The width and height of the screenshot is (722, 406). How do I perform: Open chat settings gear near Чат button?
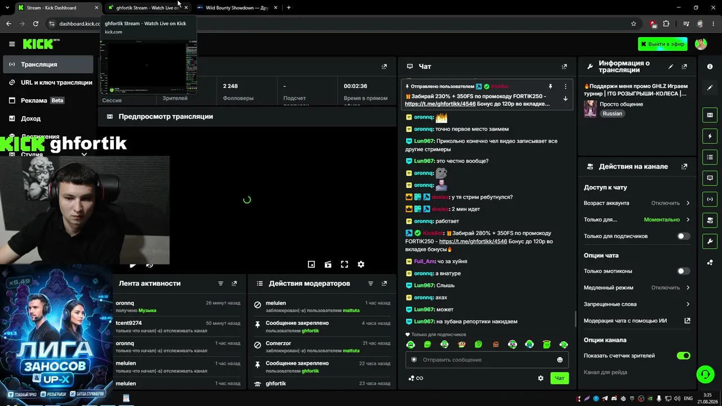[x=540, y=378]
